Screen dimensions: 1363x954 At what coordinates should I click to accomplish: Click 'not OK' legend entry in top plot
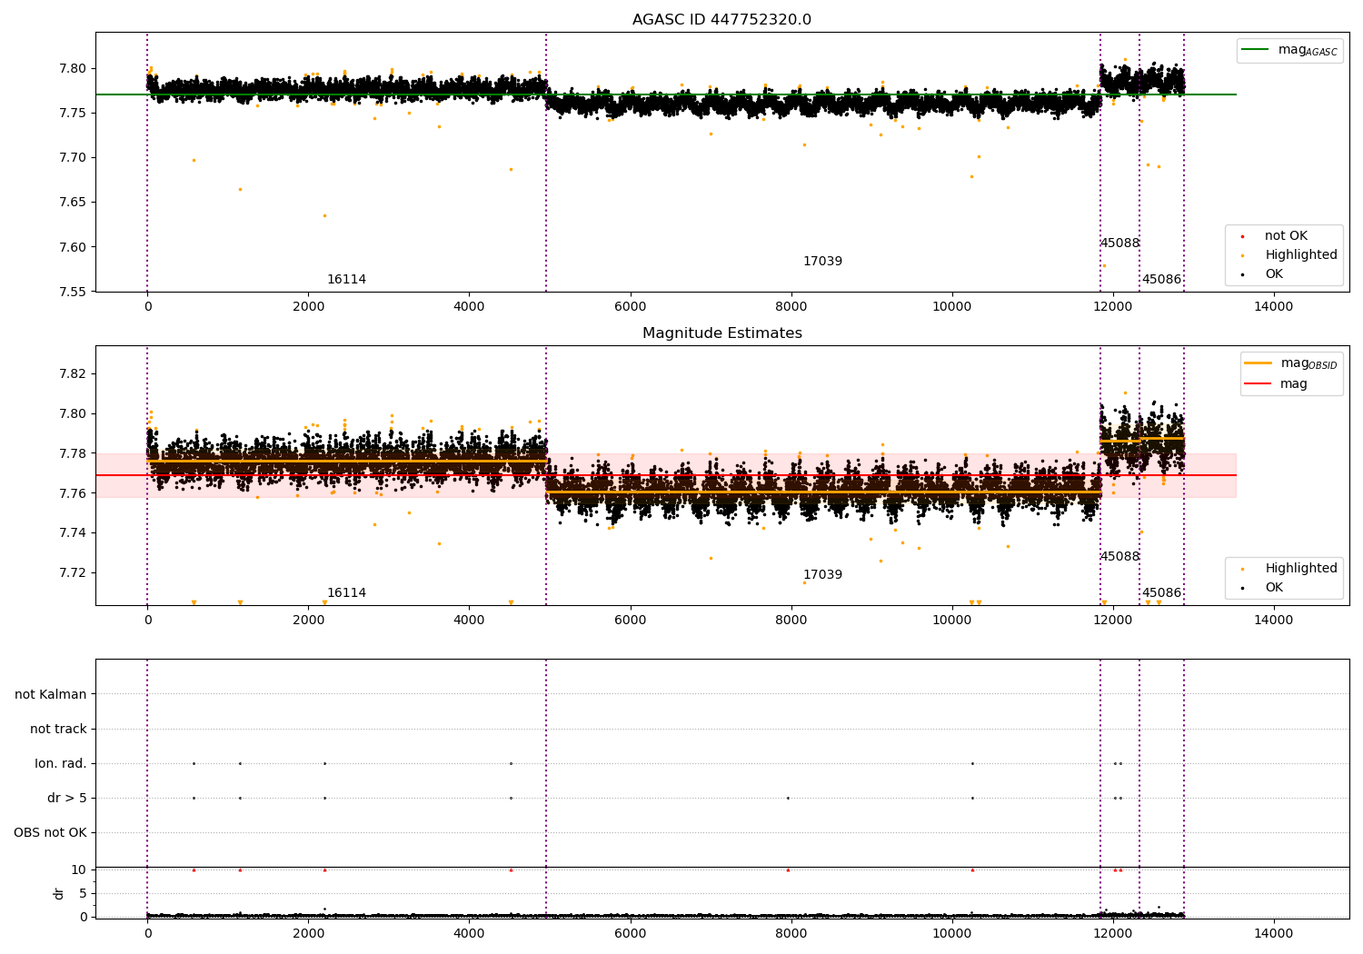1285,236
